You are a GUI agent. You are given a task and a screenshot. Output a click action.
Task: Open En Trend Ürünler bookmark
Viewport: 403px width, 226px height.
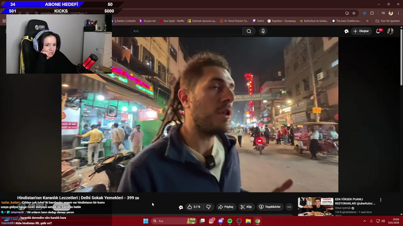234,21
